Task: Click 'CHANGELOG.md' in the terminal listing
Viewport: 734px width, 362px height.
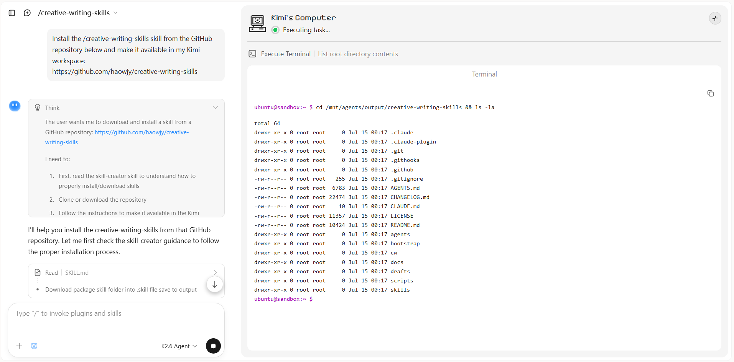Action: 410,197
